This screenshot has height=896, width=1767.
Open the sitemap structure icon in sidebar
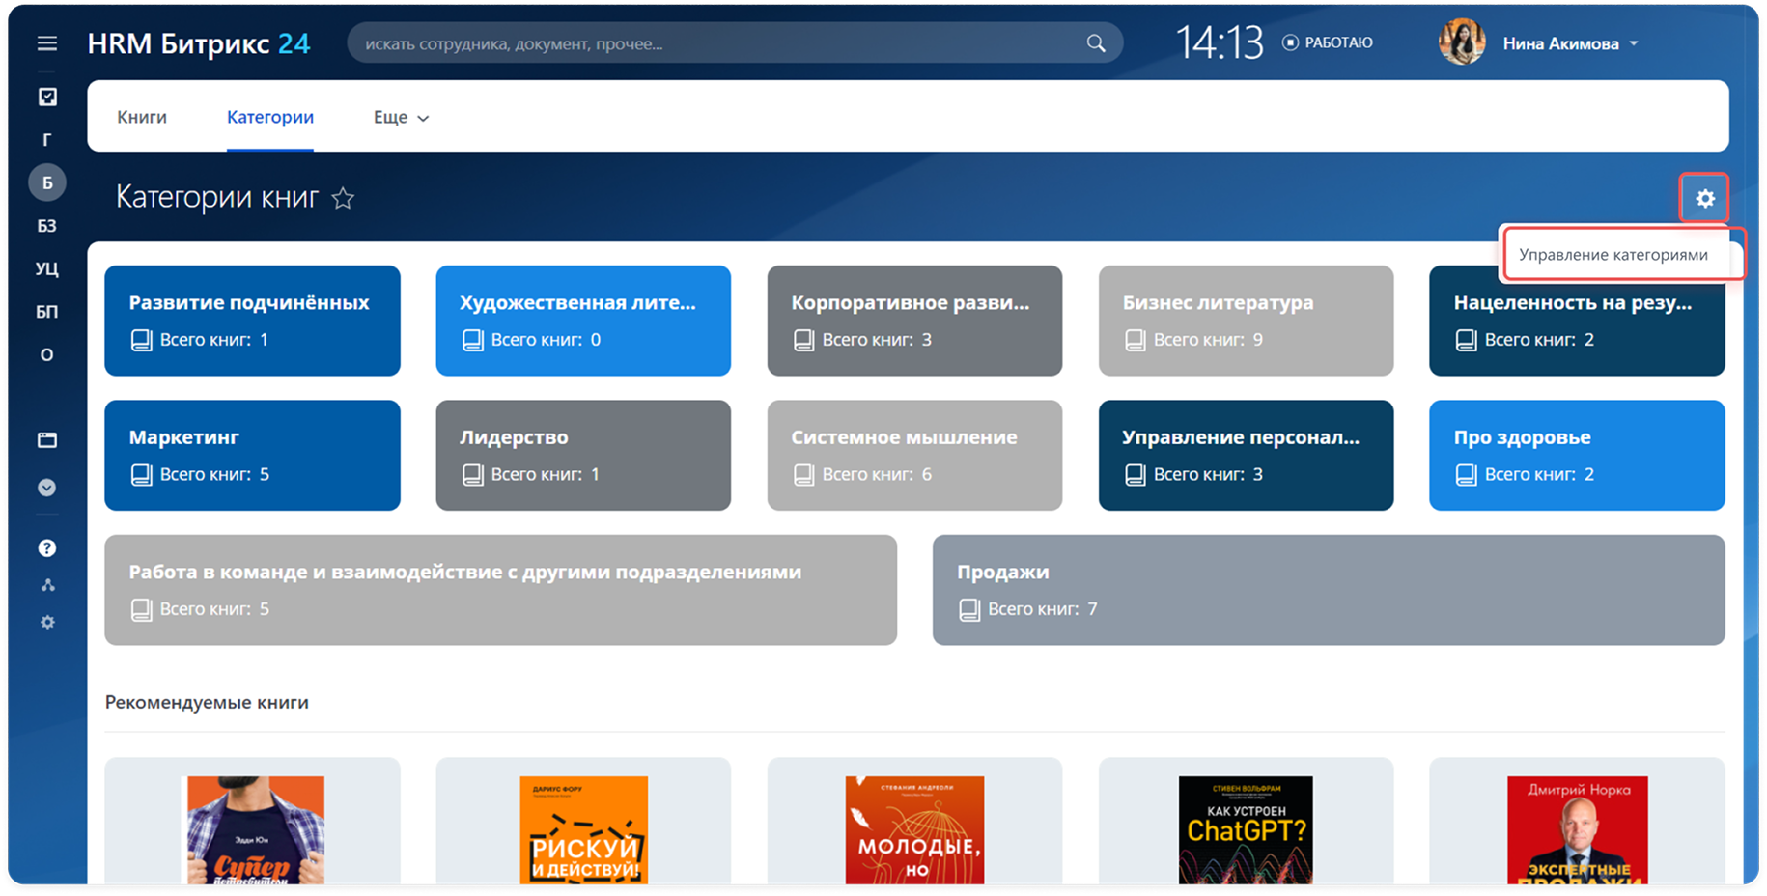pyautogui.click(x=47, y=585)
